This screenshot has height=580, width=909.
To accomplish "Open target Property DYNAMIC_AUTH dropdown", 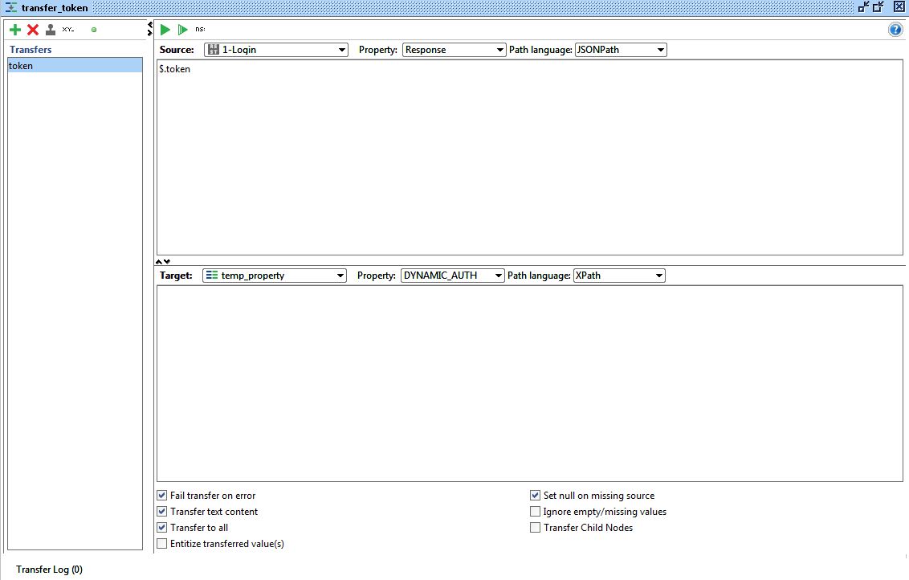I will coord(453,276).
